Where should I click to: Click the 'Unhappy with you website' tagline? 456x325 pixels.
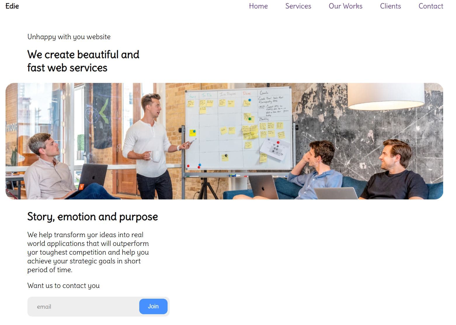tap(69, 37)
